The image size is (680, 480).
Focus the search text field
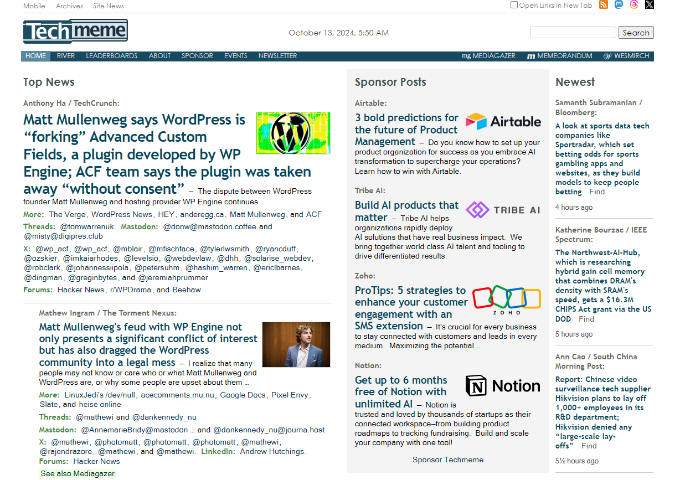pyautogui.click(x=573, y=33)
